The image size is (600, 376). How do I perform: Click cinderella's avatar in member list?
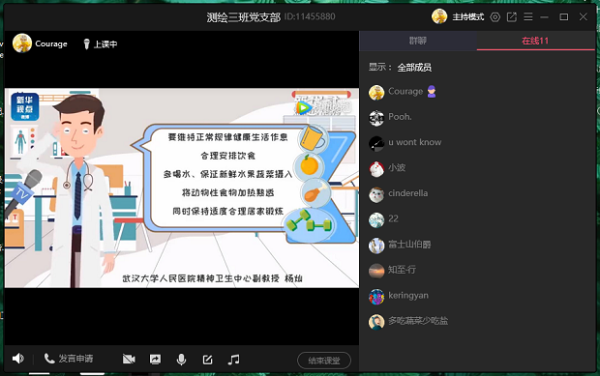point(376,194)
